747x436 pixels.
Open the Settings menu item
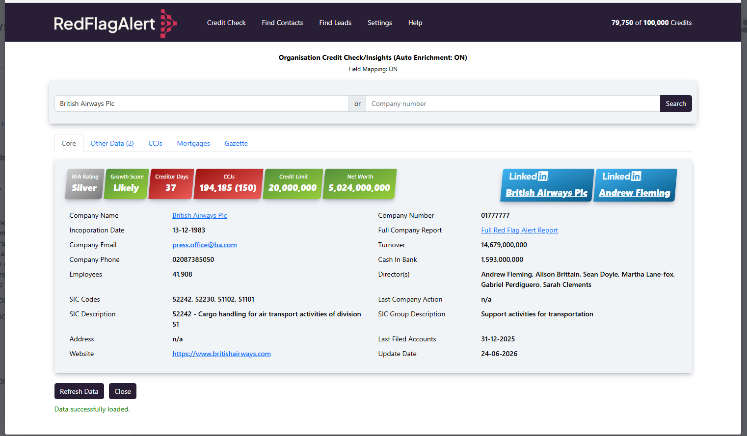380,23
